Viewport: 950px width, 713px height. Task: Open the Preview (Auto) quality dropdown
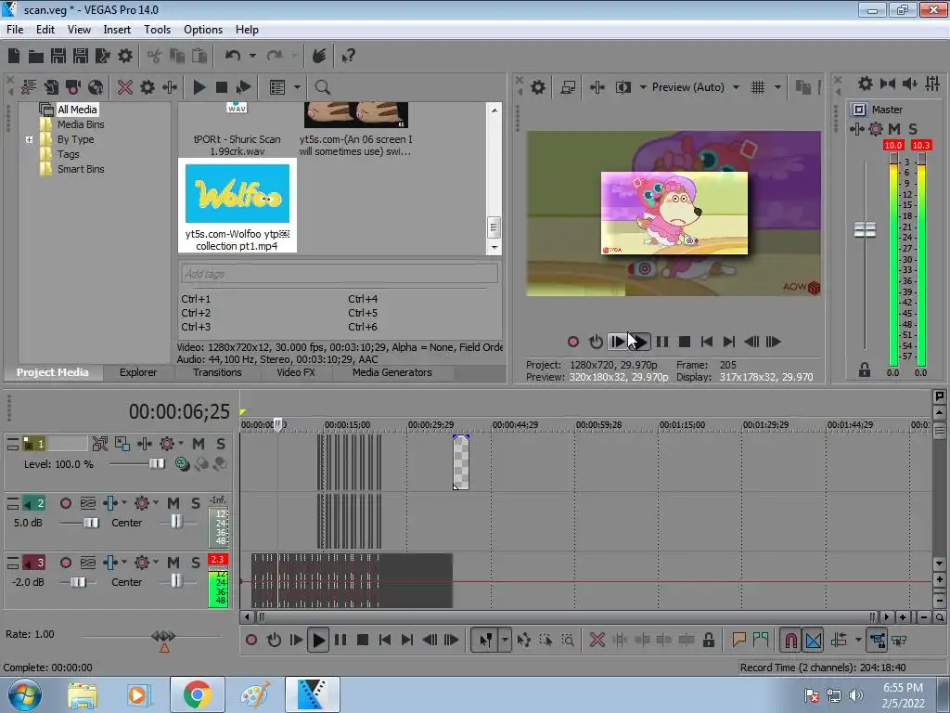[x=736, y=87]
